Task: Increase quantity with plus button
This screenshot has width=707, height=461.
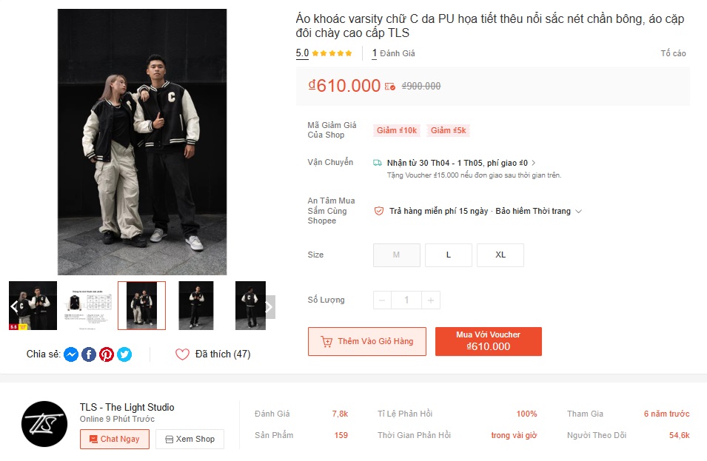Action: 432,300
